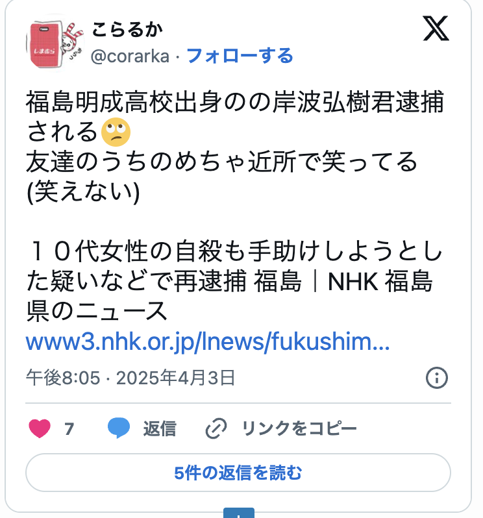Open the @corarka handle link
The width and height of the screenshot is (483, 518).
coord(130,56)
